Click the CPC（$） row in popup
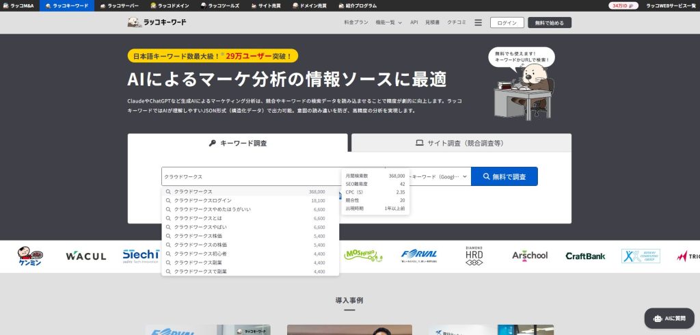The height and width of the screenshot is (335, 700). (x=375, y=192)
